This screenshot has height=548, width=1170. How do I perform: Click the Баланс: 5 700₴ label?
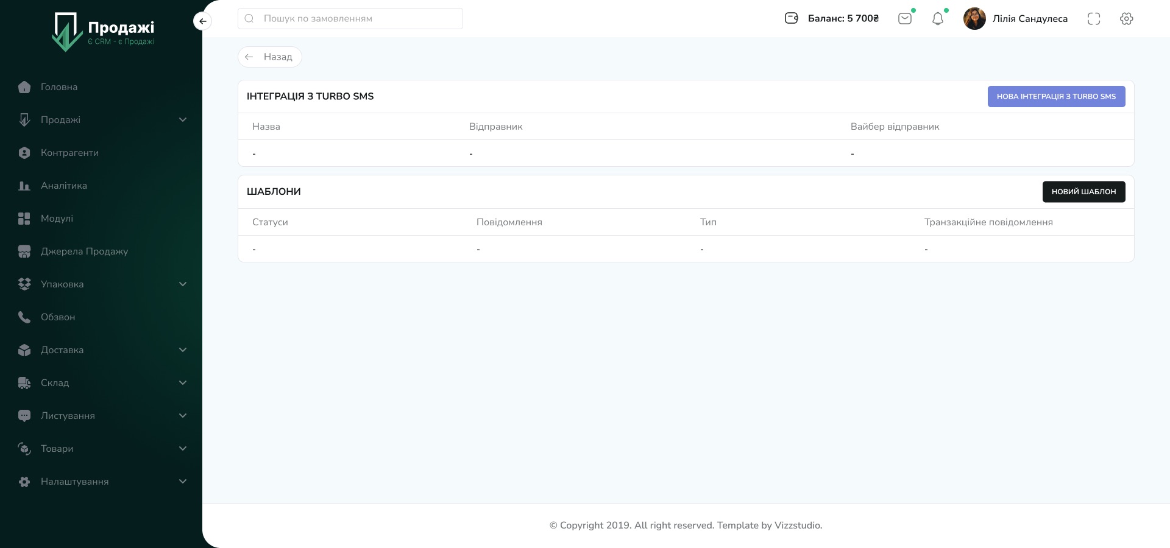click(x=843, y=18)
